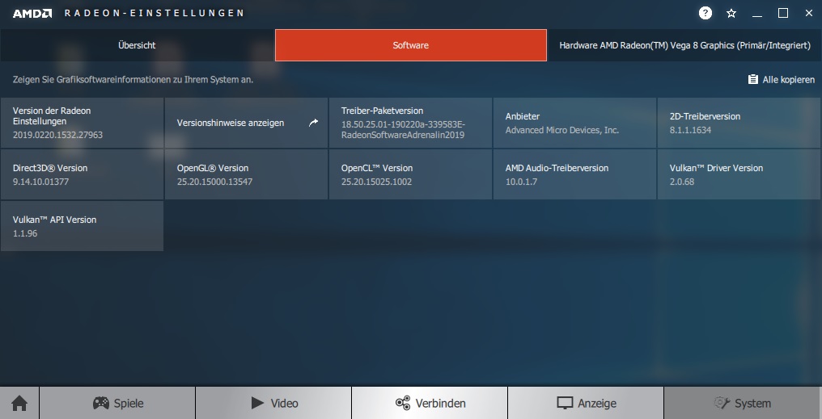Click the OpenGL Version tile

click(x=247, y=174)
